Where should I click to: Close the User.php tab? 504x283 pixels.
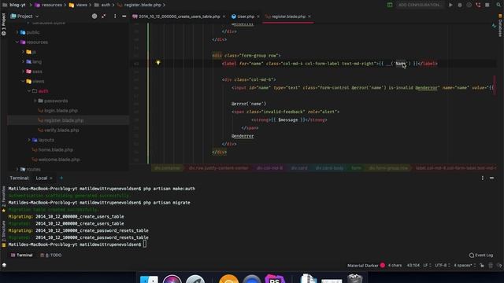click(258, 17)
